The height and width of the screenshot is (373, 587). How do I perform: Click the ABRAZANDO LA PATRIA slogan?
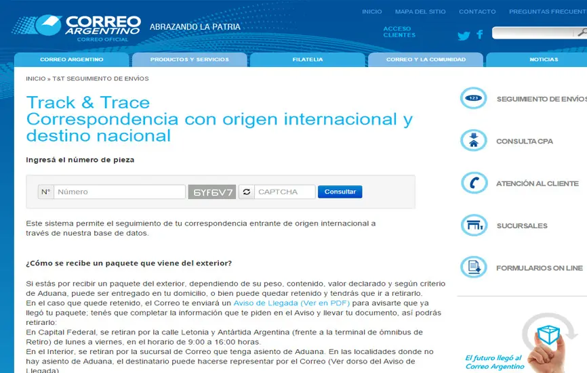click(195, 27)
